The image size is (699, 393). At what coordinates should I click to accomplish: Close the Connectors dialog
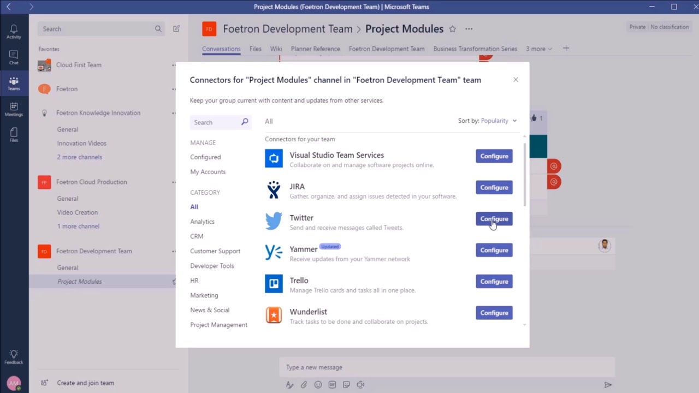point(516,80)
